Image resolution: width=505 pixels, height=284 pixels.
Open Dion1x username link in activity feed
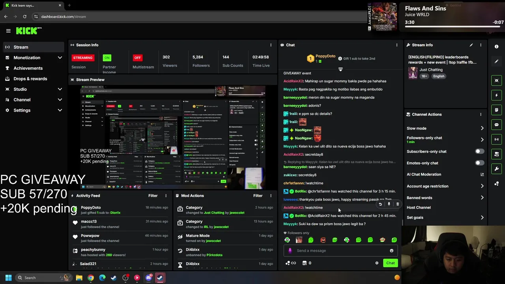click(115, 213)
